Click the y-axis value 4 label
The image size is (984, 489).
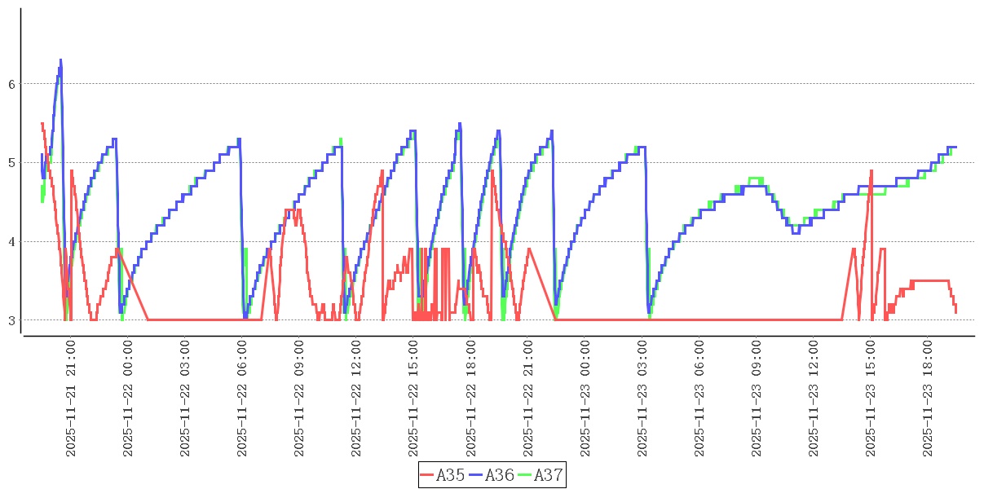point(11,242)
